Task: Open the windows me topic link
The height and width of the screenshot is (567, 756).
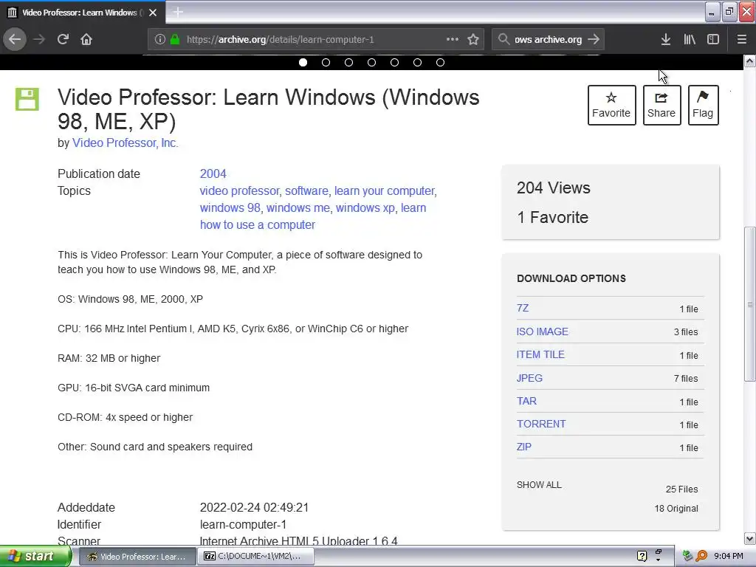Action: coord(298,207)
